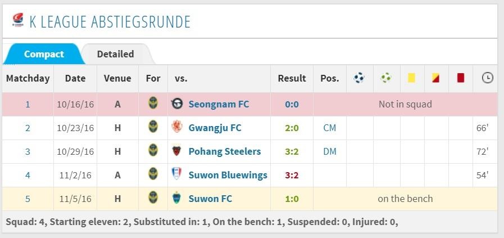Click the Suwon FC club crest
This screenshot has width=504, height=238.
tap(177, 199)
